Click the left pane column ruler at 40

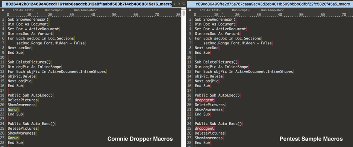(93, 14)
